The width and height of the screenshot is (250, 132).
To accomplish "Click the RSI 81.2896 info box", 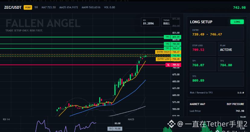I will click(x=150, y=22).
